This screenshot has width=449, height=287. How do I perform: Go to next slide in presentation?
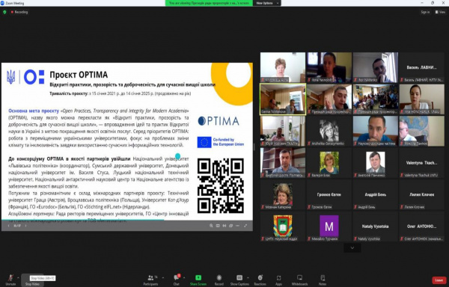(x=25, y=226)
